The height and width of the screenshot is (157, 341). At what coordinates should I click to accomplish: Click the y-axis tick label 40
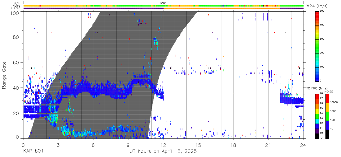(x=16, y=88)
